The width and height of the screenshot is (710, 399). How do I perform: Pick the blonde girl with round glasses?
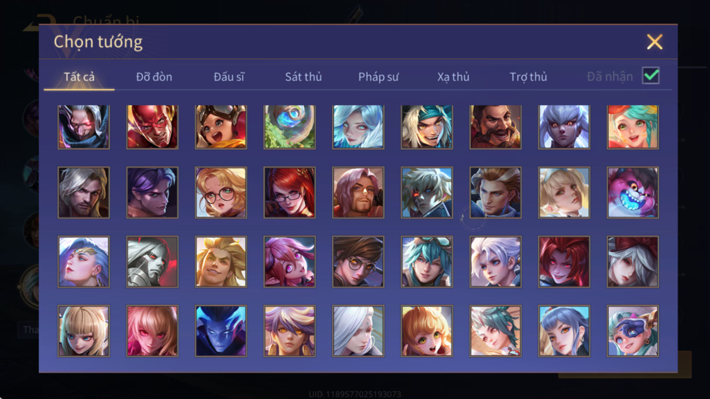(221, 192)
